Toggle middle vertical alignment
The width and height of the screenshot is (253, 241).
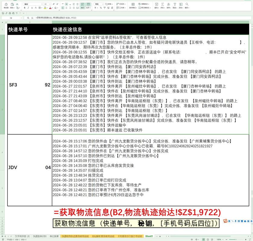[x=66, y=4]
